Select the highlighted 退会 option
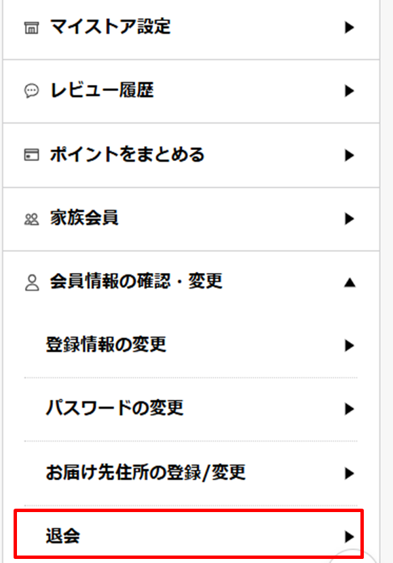Viewport: 393px width, 563px height. (189, 534)
